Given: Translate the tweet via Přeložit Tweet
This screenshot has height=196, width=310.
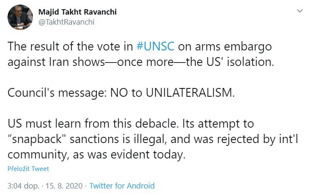Looking at the screenshot, I should [x=28, y=169].
